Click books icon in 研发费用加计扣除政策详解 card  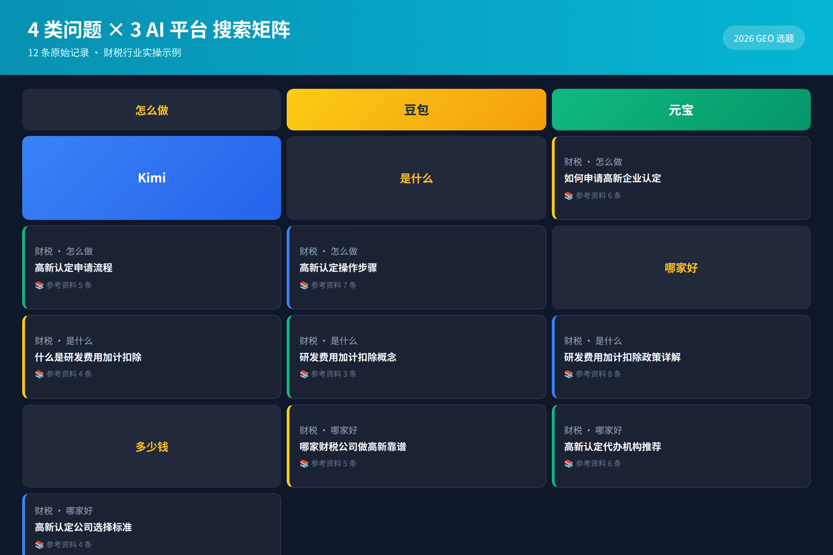click(569, 374)
